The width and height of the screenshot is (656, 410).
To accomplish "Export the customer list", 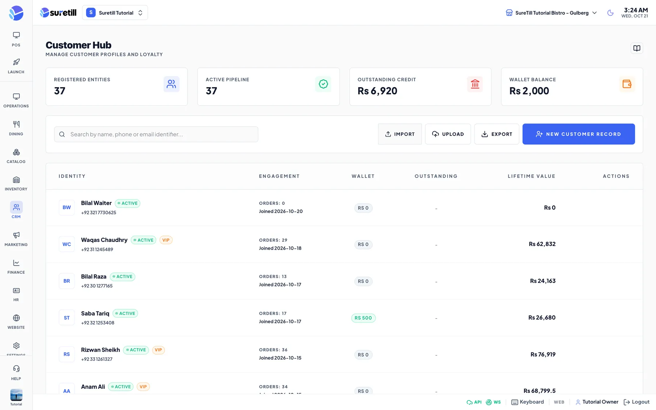I will click(497, 134).
